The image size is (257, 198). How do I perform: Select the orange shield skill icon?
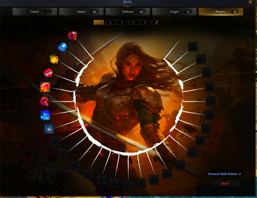click(45, 87)
